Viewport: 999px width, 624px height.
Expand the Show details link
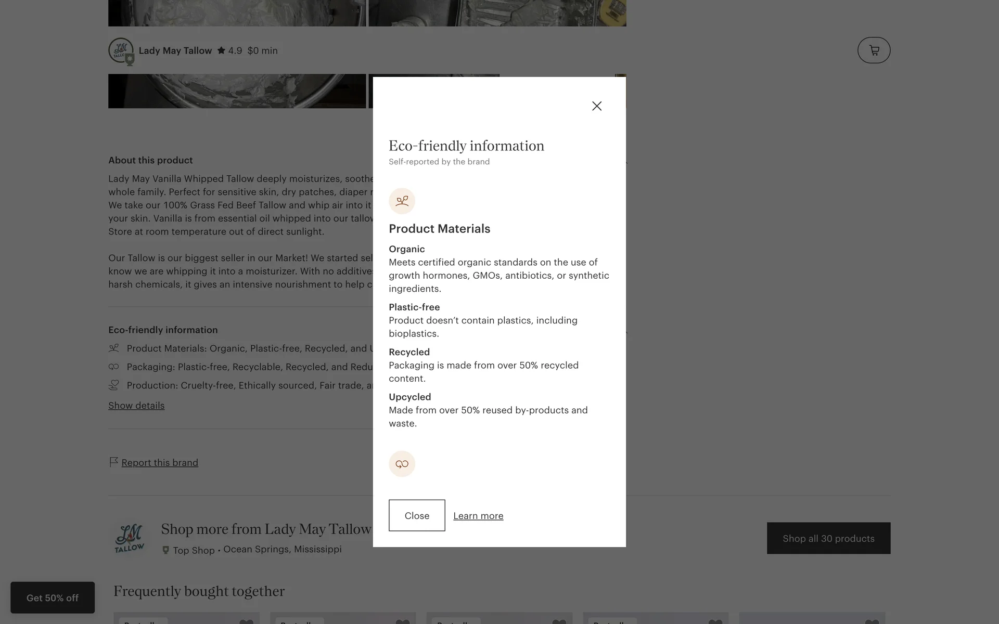point(136,406)
